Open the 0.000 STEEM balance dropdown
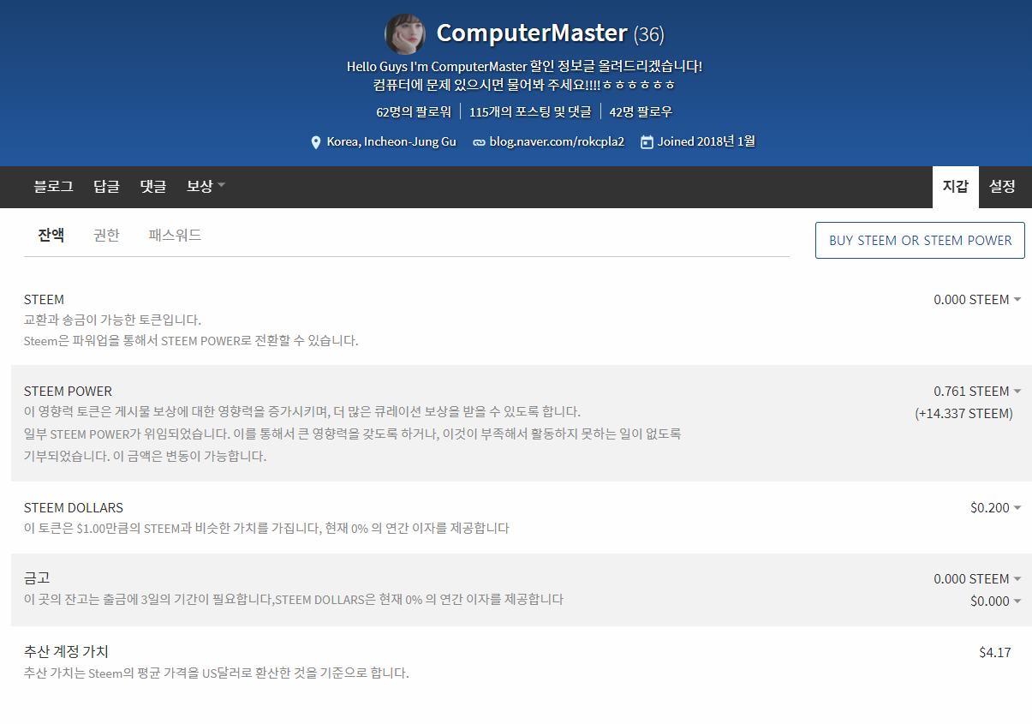The image size is (1032, 724). tap(977, 300)
